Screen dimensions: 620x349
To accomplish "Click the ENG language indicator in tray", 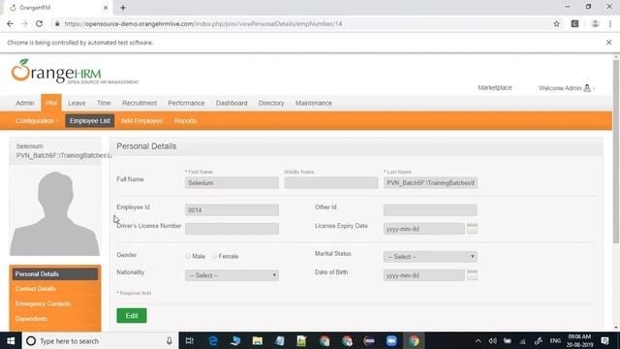I will coord(555,340).
